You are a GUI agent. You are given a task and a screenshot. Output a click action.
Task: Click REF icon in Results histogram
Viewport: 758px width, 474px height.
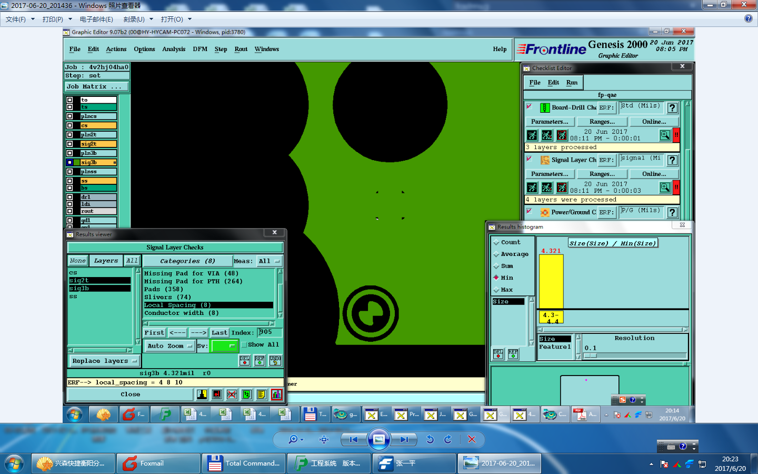click(513, 354)
